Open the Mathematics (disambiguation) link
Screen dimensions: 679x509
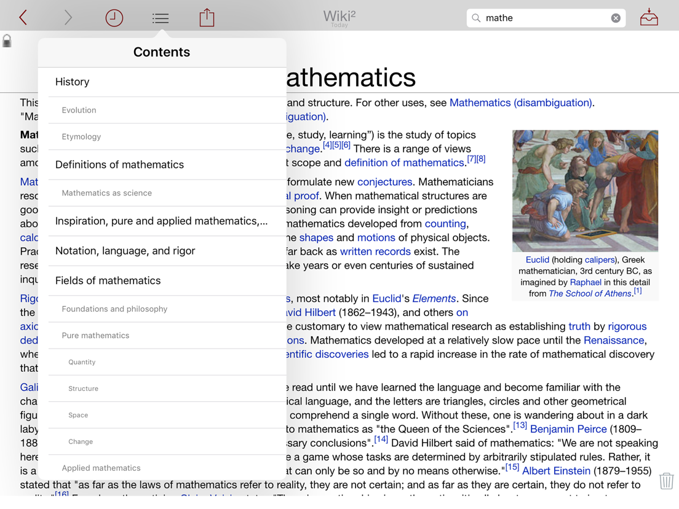[x=520, y=103]
